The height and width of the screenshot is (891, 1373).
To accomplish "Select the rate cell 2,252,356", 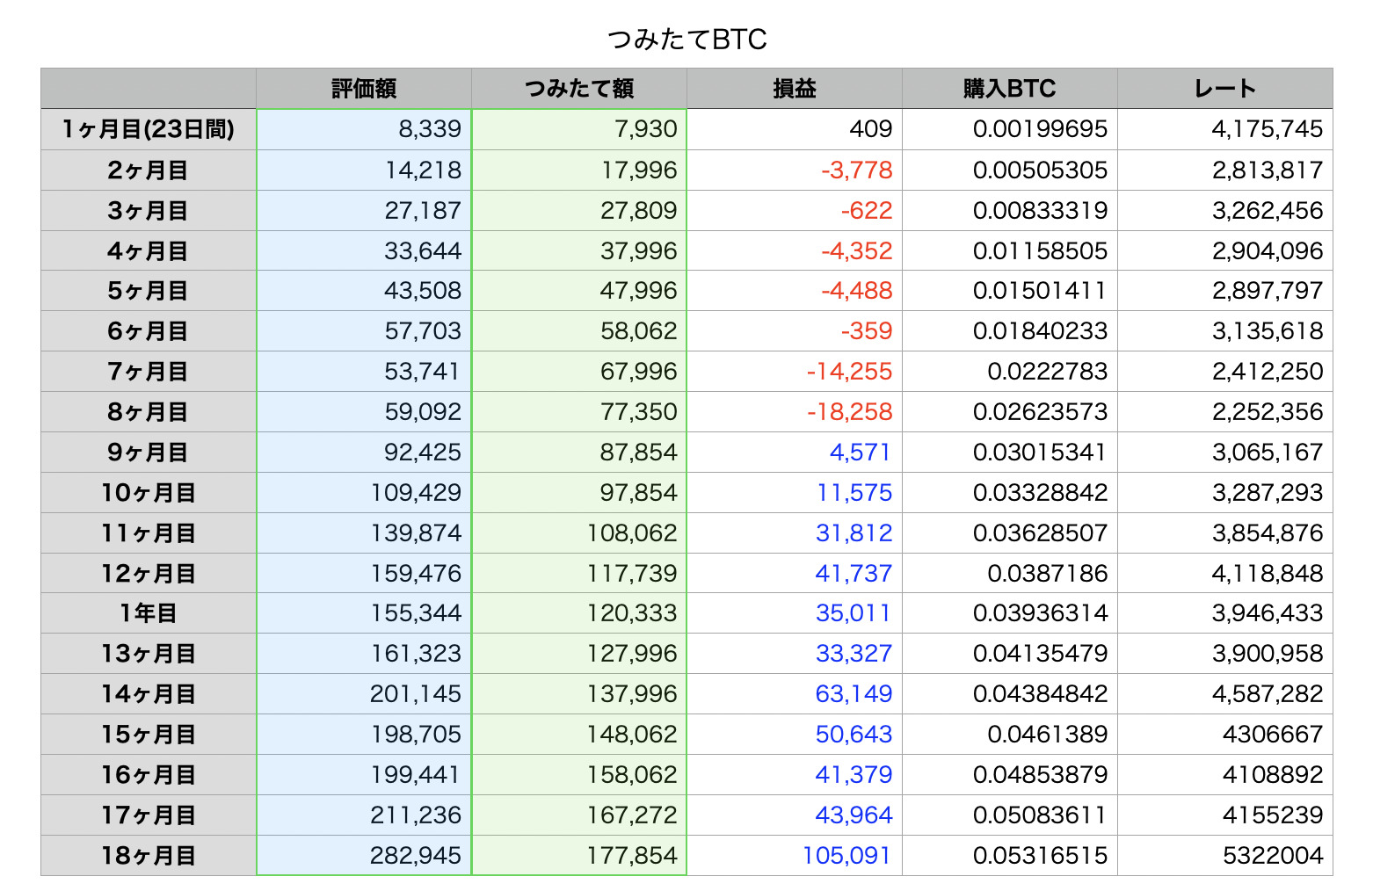I will click(1225, 411).
